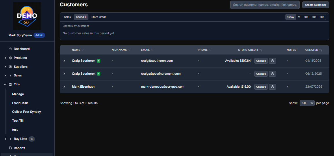This screenshot has height=156, width=334.
Task: Click the customer search field
Action: point(265,5)
